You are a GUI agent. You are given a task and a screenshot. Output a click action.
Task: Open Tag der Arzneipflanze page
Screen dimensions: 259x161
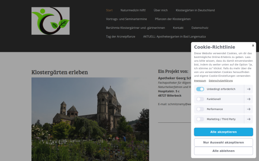[x=120, y=36]
